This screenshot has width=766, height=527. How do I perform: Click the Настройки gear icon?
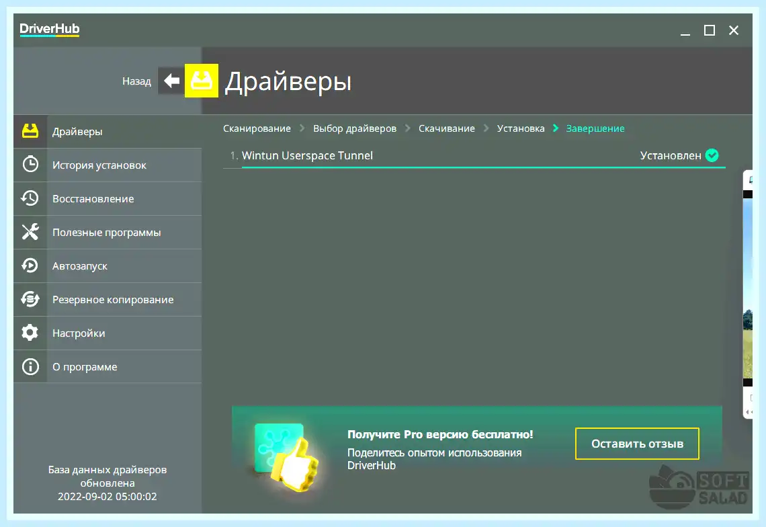pyautogui.click(x=30, y=333)
